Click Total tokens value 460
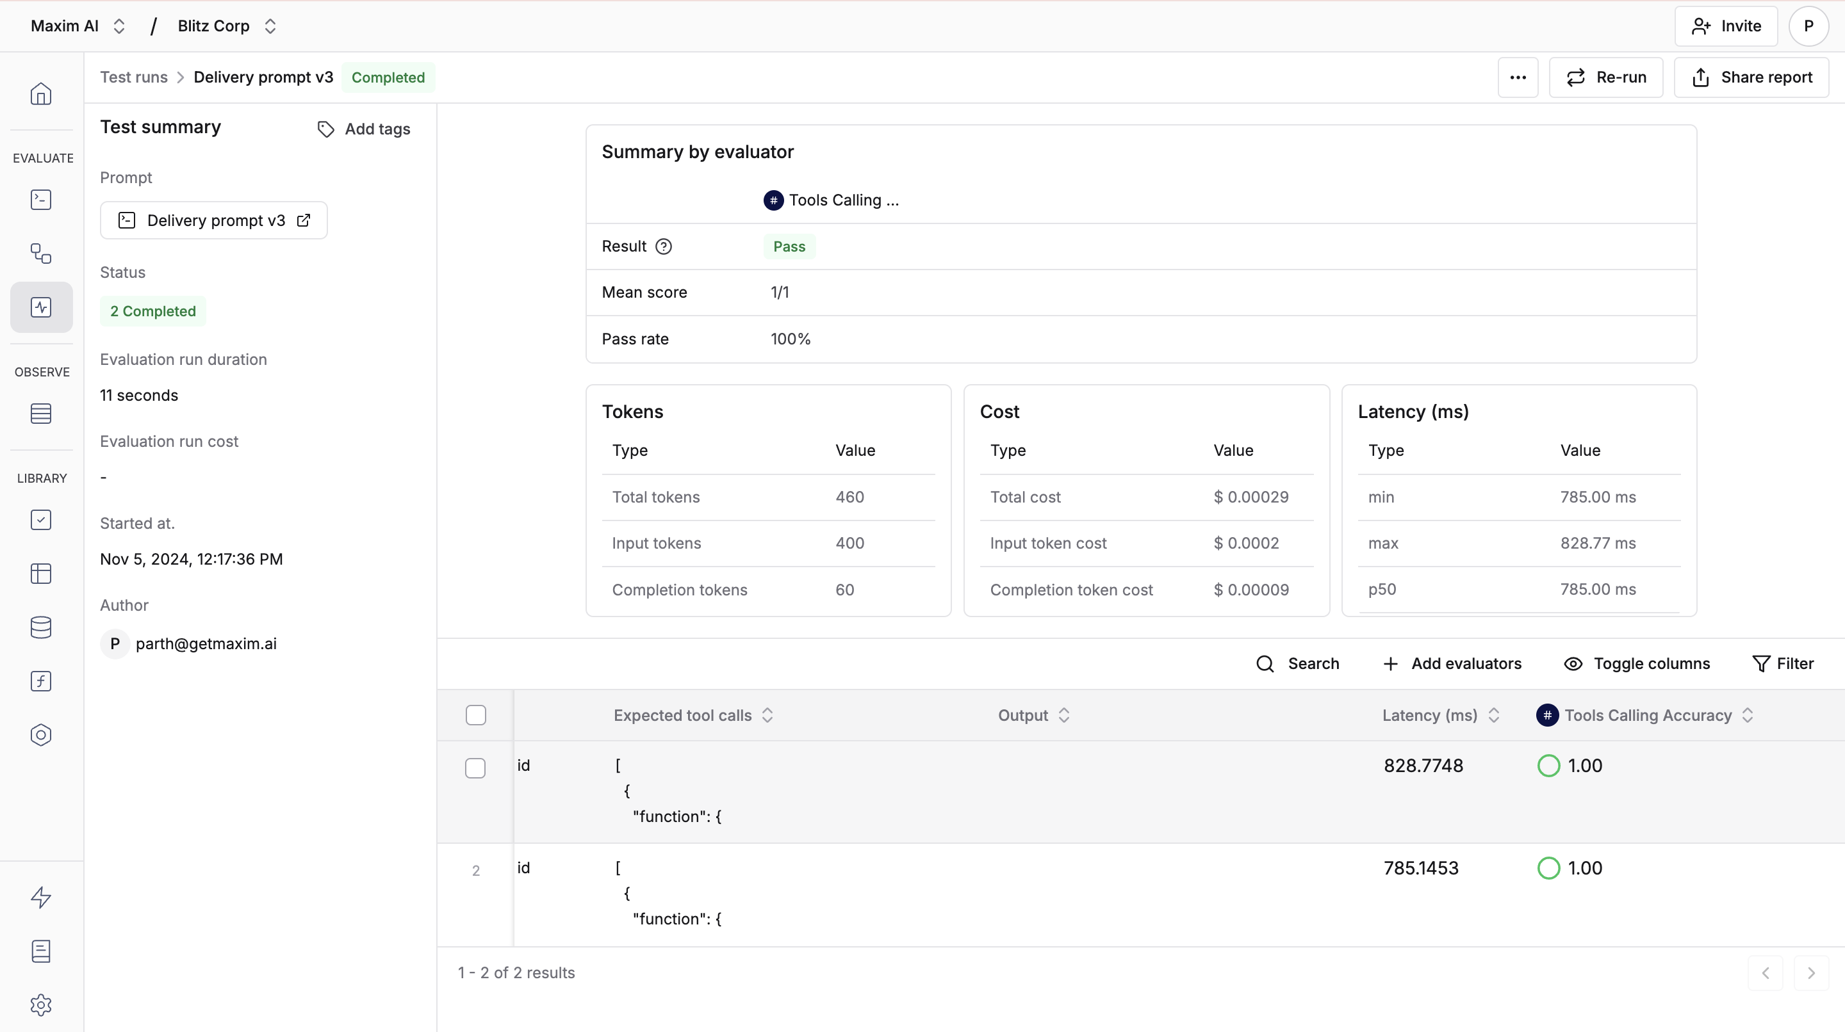Screen dimensions: 1845x1032 pyautogui.click(x=849, y=497)
